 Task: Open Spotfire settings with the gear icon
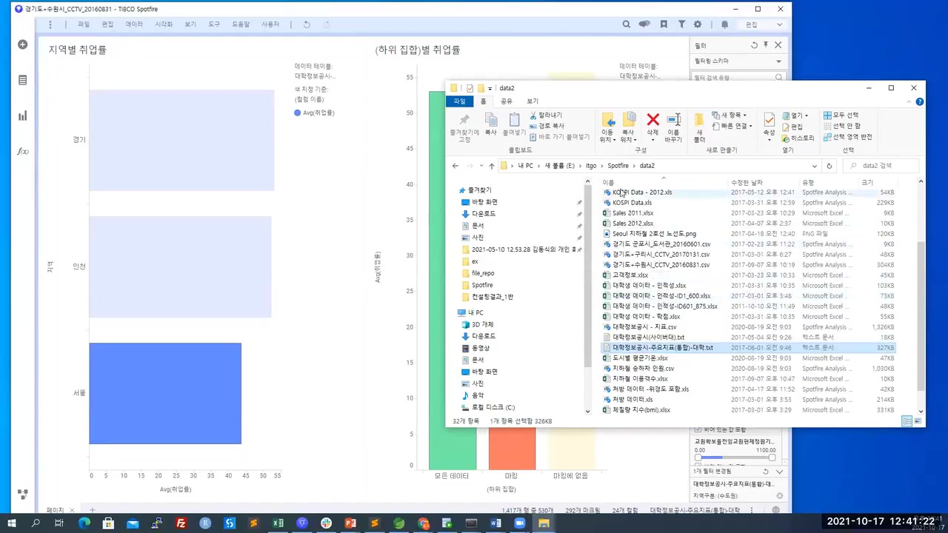coord(698,24)
